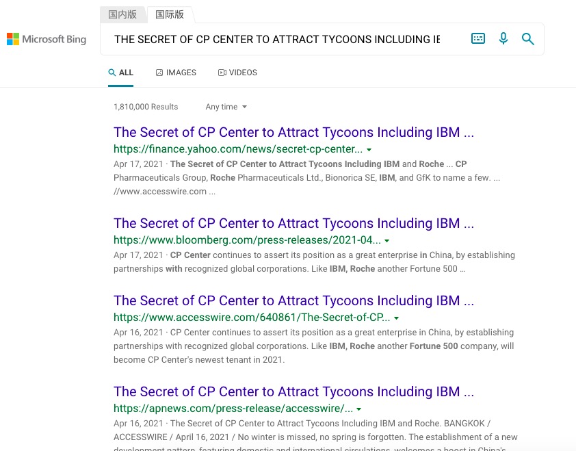Viewport: 576px width, 451px height.
Task: Click the video icon beside VIDEOS
Action: pos(222,73)
